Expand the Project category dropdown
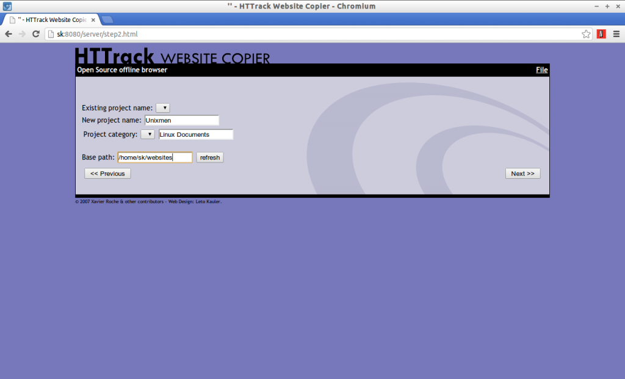The width and height of the screenshot is (625, 379). (x=148, y=134)
